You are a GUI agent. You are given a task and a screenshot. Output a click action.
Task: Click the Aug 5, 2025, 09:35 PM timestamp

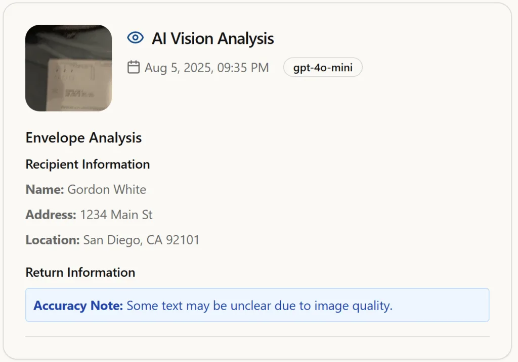tap(207, 68)
